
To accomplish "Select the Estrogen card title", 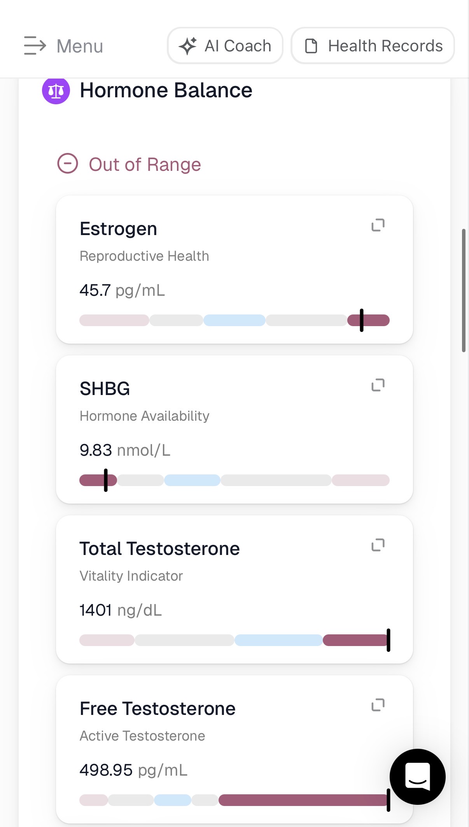I will point(118,229).
